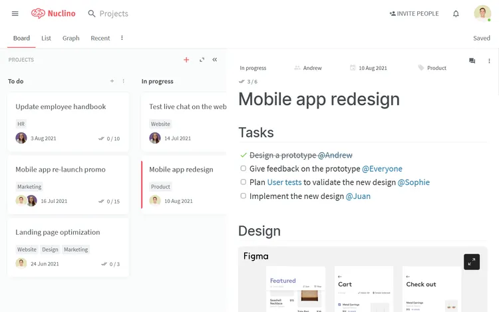499x312 pixels.
Task: Check Implement the new design task
Action: (244, 196)
